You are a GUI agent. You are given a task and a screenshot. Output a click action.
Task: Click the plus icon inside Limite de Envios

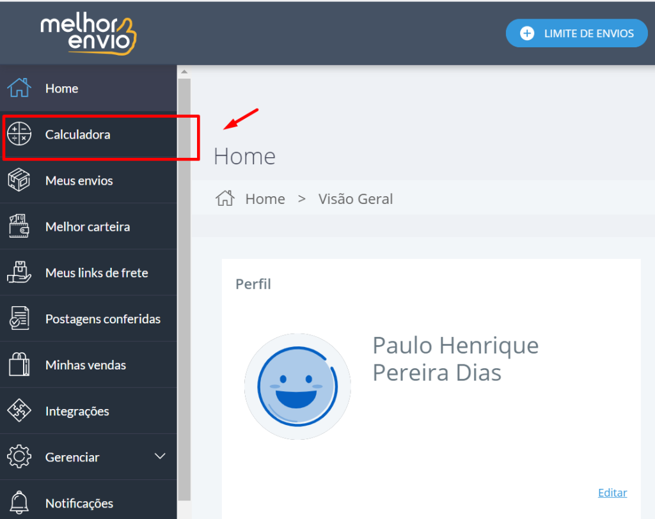click(528, 33)
